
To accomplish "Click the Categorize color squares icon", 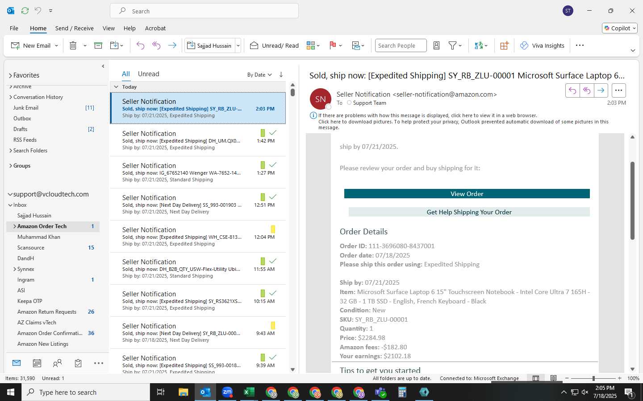I will pyautogui.click(x=311, y=45).
